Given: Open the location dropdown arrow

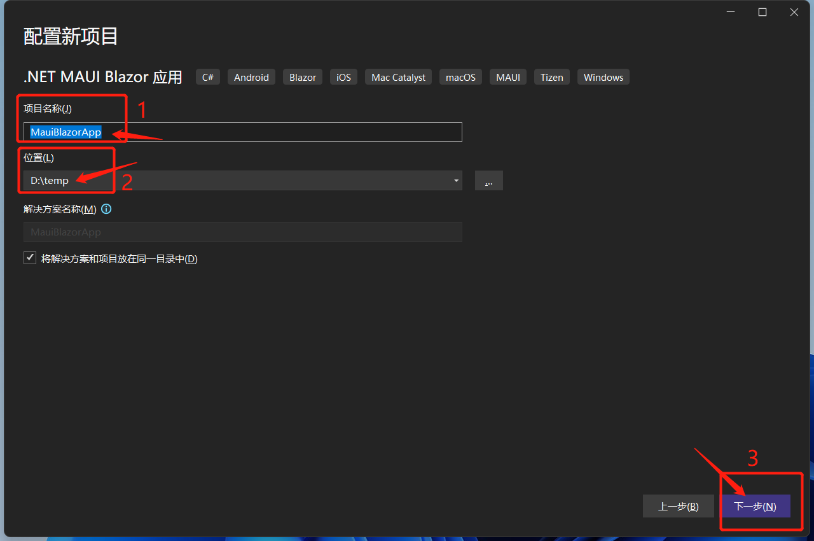Looking at the screenshot, I should (x=456, y=181).
